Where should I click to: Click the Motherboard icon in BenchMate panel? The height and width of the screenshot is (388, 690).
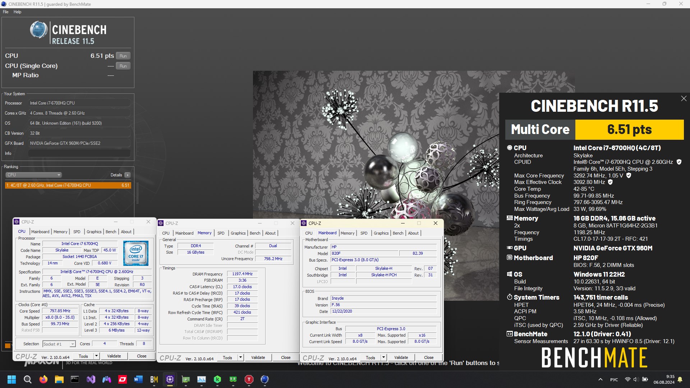(x=509, y=258)
